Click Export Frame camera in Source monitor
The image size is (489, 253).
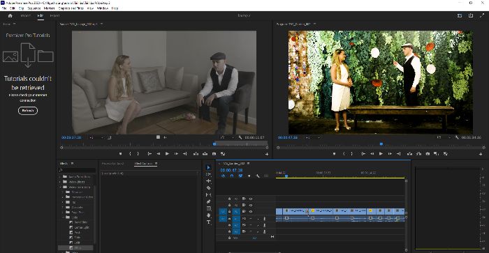pyautogui.click(x=214, y=154)
